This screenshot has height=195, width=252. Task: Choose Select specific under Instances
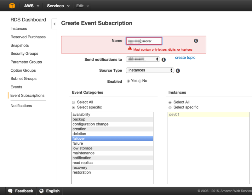[x=170, y=108]
